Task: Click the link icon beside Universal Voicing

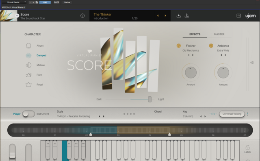Action: pyautogui.click(x=213, y=114)
